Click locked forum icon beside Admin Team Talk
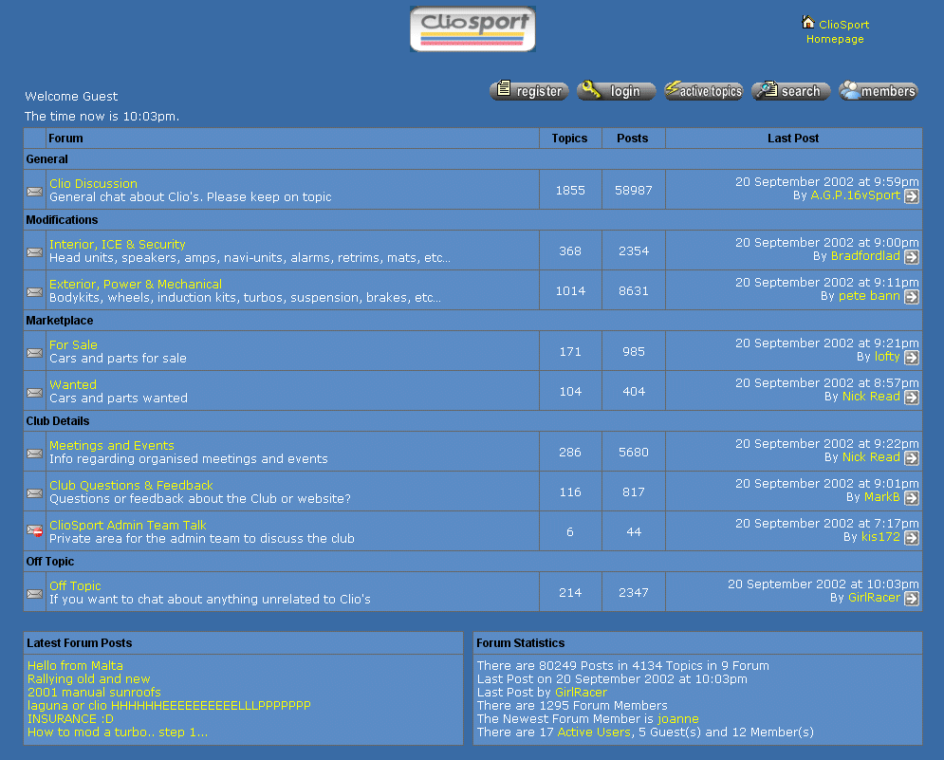This screenshot has height=760, width=944. point(35,531)
